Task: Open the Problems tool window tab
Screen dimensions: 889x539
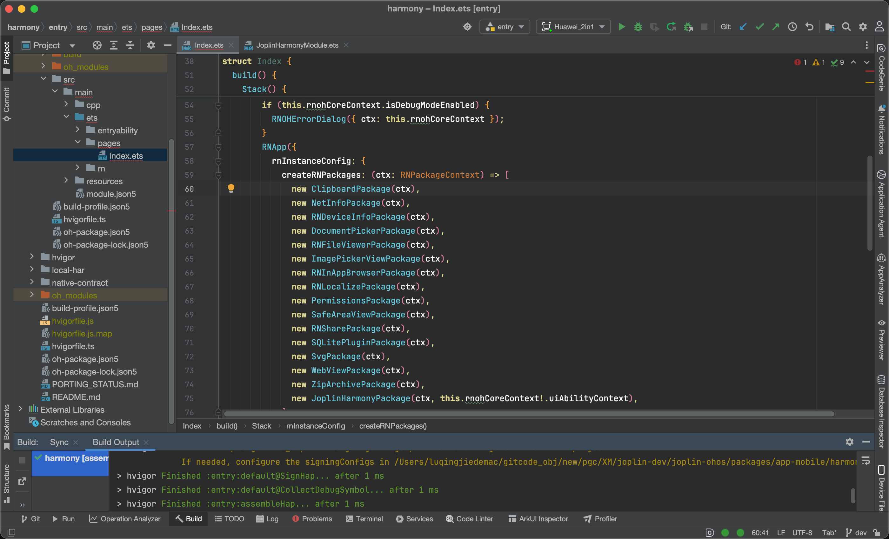Action: [x=312, y=519]
